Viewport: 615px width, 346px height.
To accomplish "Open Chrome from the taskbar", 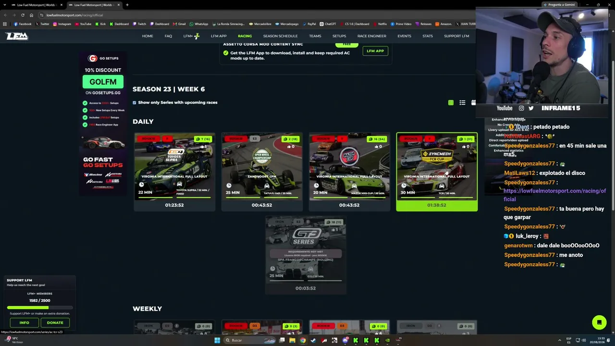I will pos(303,340).
